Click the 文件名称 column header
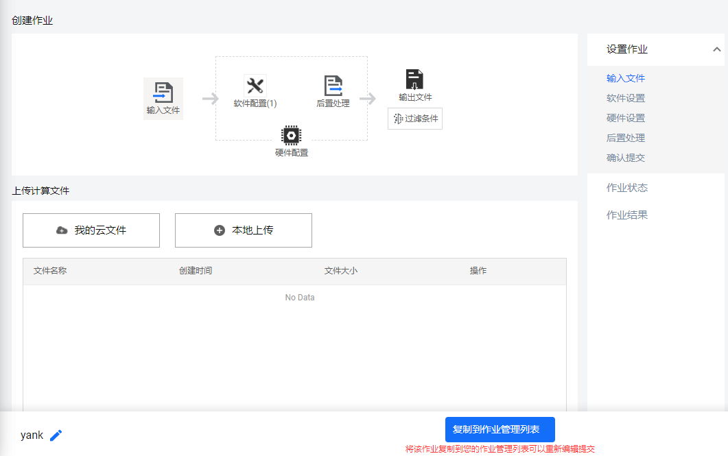 coord(50,271)
